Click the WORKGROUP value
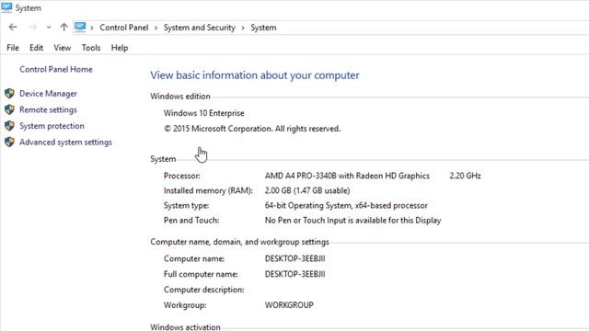This screenshot has width=589, height=331. tap(289, 305)
